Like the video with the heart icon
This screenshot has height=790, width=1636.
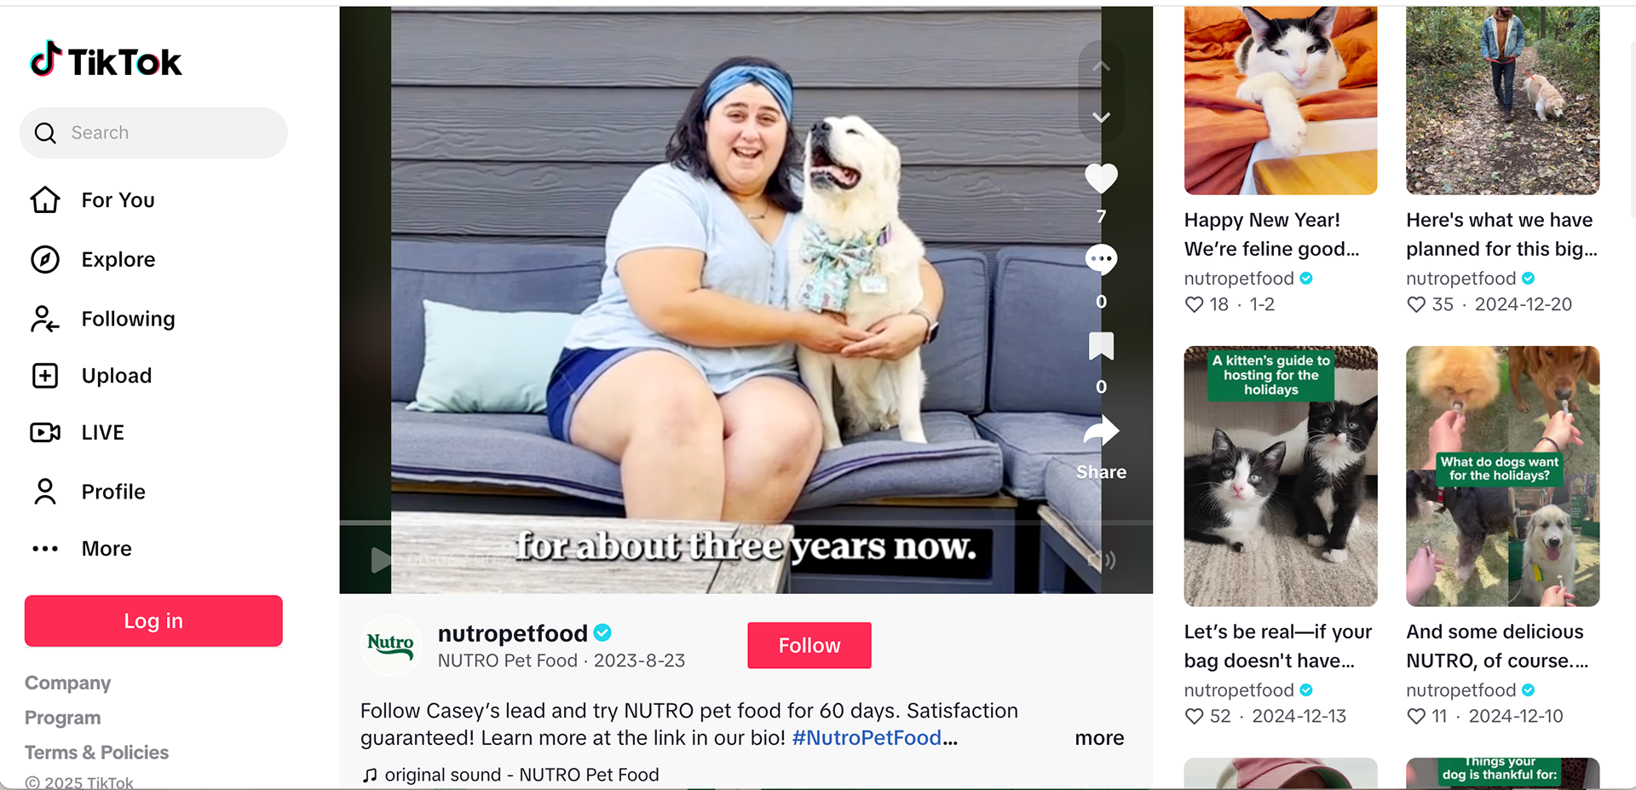1101,178
